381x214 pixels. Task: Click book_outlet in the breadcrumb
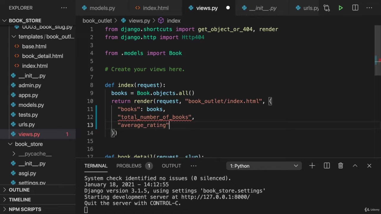pyautogui.click(x=97, y=21)
